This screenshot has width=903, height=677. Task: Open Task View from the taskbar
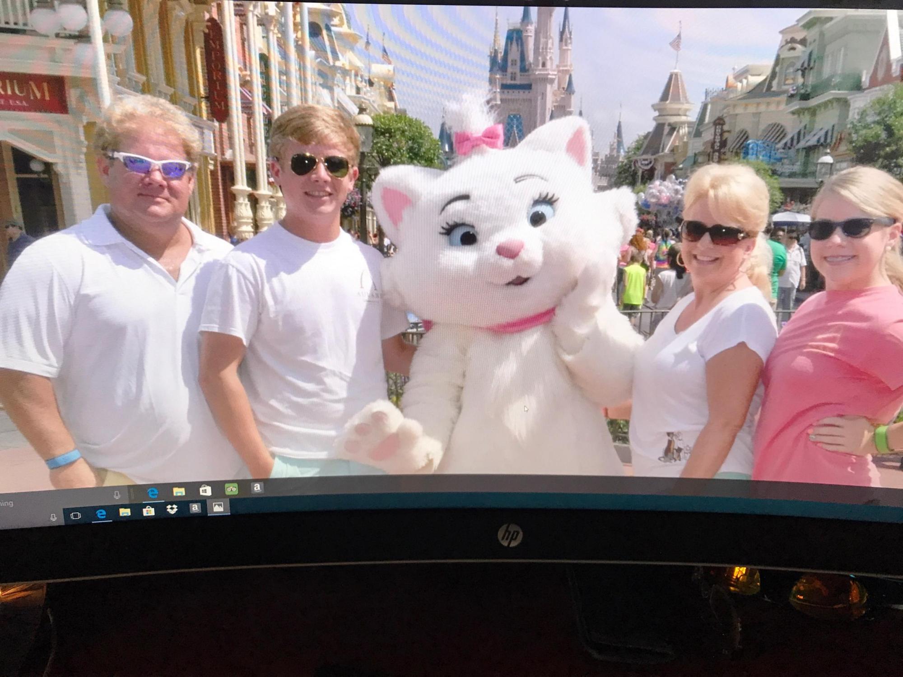75,515
